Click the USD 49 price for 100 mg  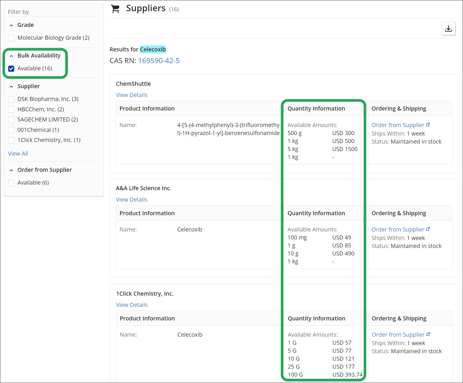pyautogui.click(x=342, y=238)
